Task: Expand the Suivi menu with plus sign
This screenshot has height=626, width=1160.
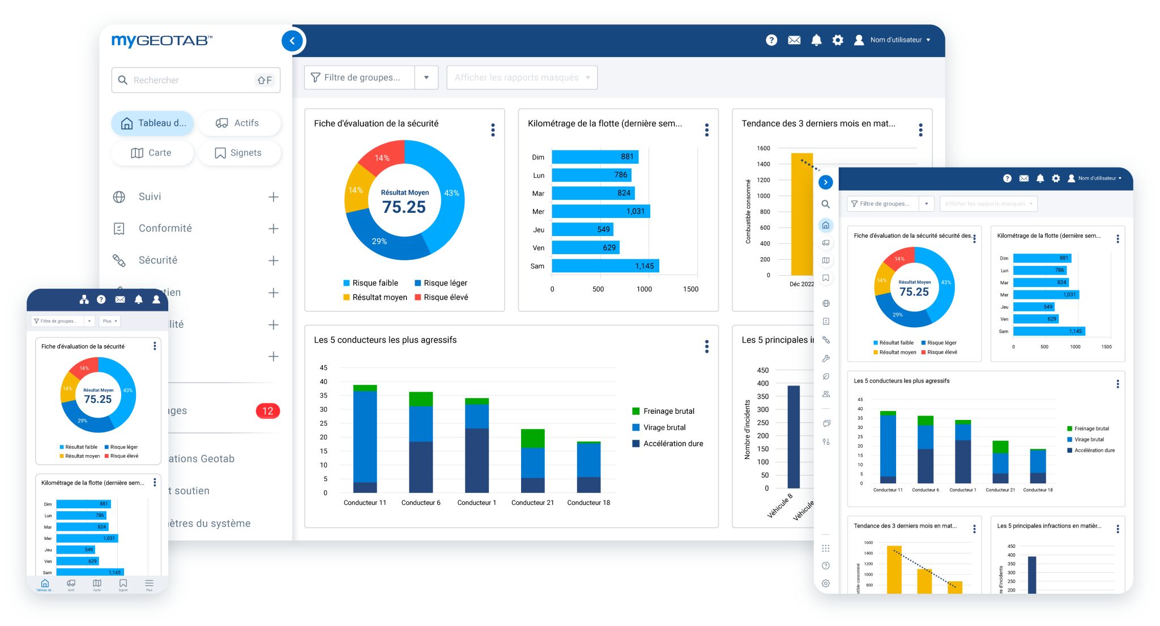Action: tap(274, 197)
